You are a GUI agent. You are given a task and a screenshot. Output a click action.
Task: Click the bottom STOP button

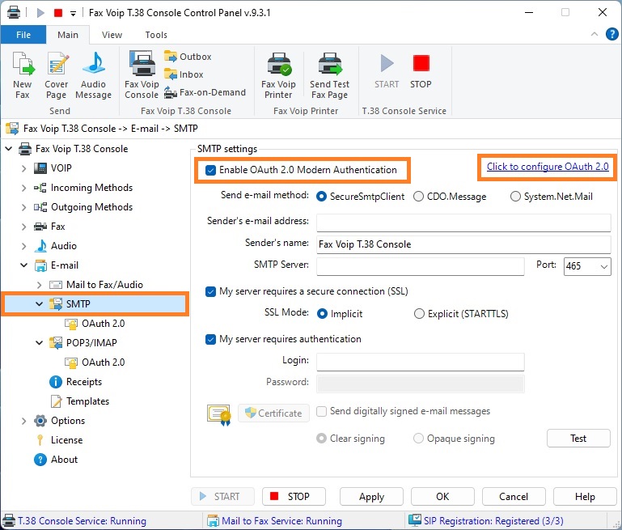click(294, 497)
